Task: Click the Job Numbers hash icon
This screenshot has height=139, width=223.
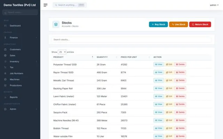Action: (x=5, y=73)
